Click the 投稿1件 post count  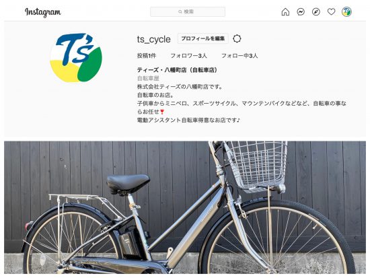tap(147, 56)
